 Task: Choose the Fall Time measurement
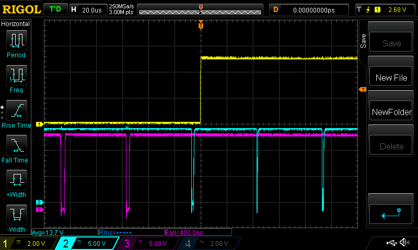point(16,146)
